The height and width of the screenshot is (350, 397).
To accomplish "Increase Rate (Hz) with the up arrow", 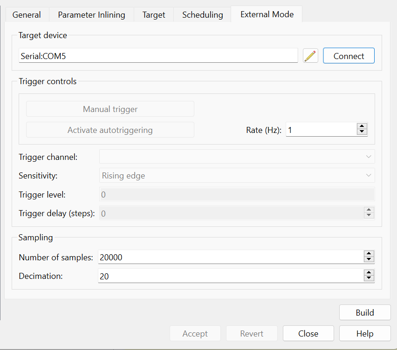I will (362, 126).
